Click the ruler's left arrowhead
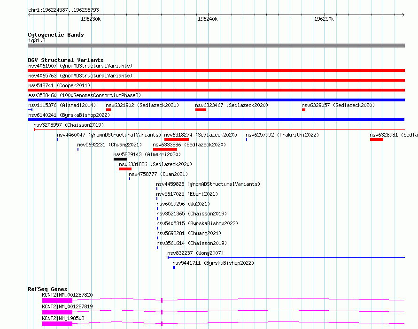Image resolution: width=418 pixels, height=329 pixels. 30,15
